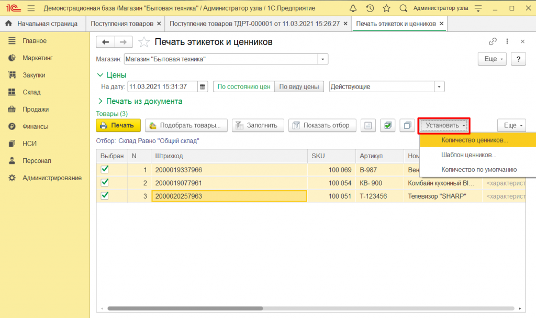Uncheck the Комбайн кухонный row checkbox
This screenshot has height=318, width=536.
pyautogui.click(x=105, y=182)
